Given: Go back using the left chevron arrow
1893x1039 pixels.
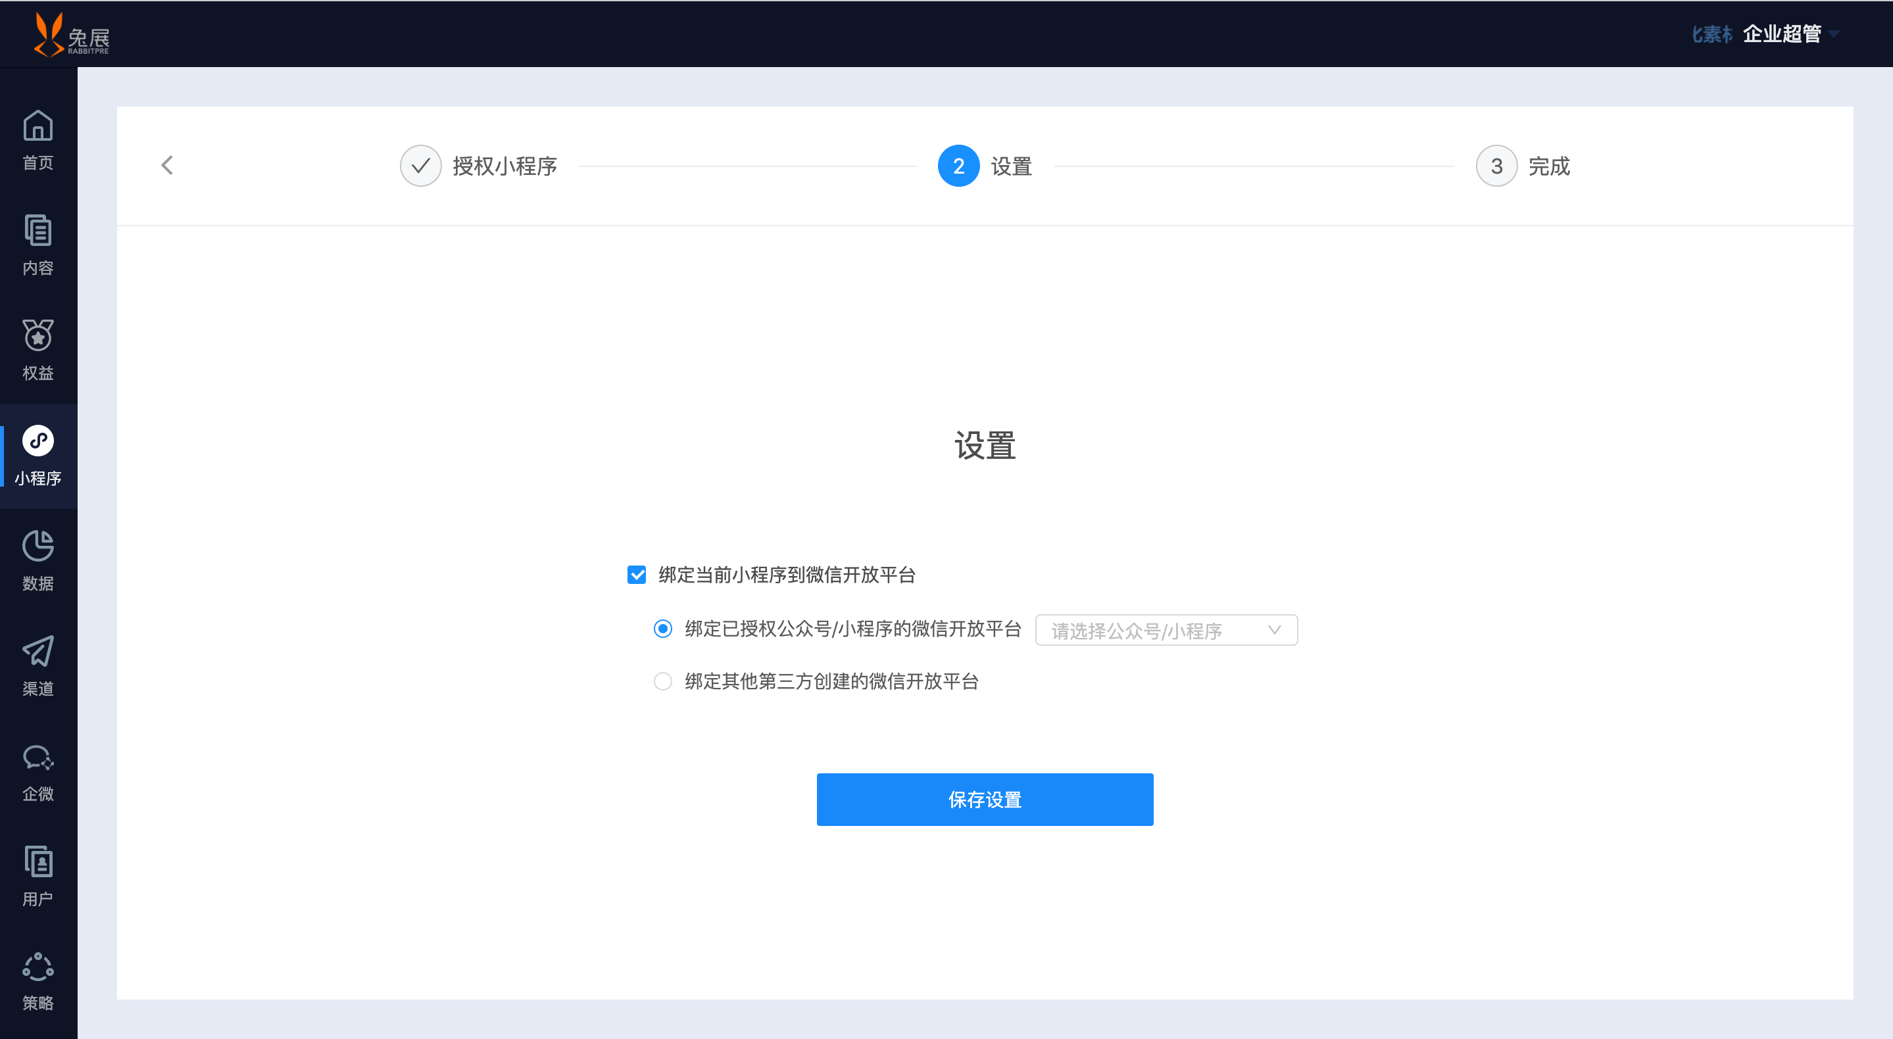Looking at the screenshot, I should pyautogui.click(x=168, y=165).
